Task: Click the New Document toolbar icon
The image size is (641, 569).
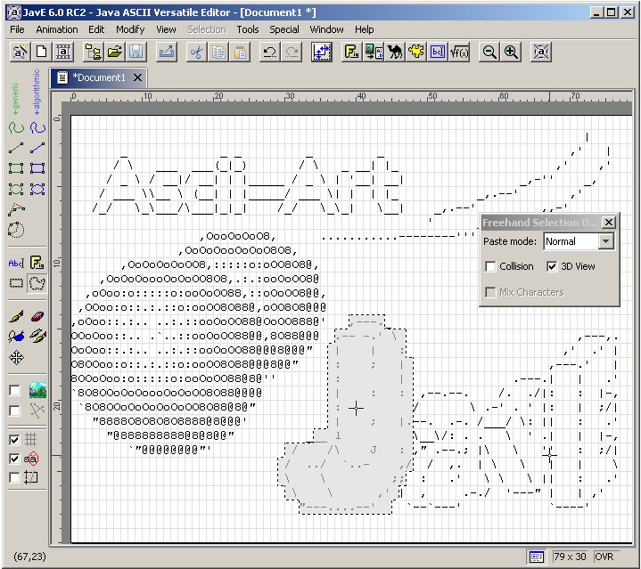Action: [41, 52]
